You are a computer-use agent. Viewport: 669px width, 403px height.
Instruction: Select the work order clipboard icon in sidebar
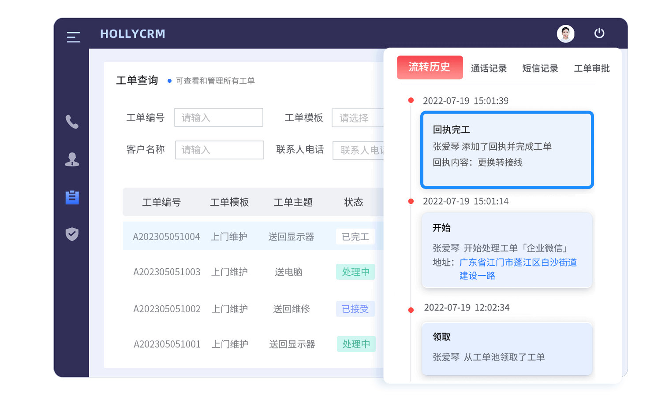tap(72, 197)
